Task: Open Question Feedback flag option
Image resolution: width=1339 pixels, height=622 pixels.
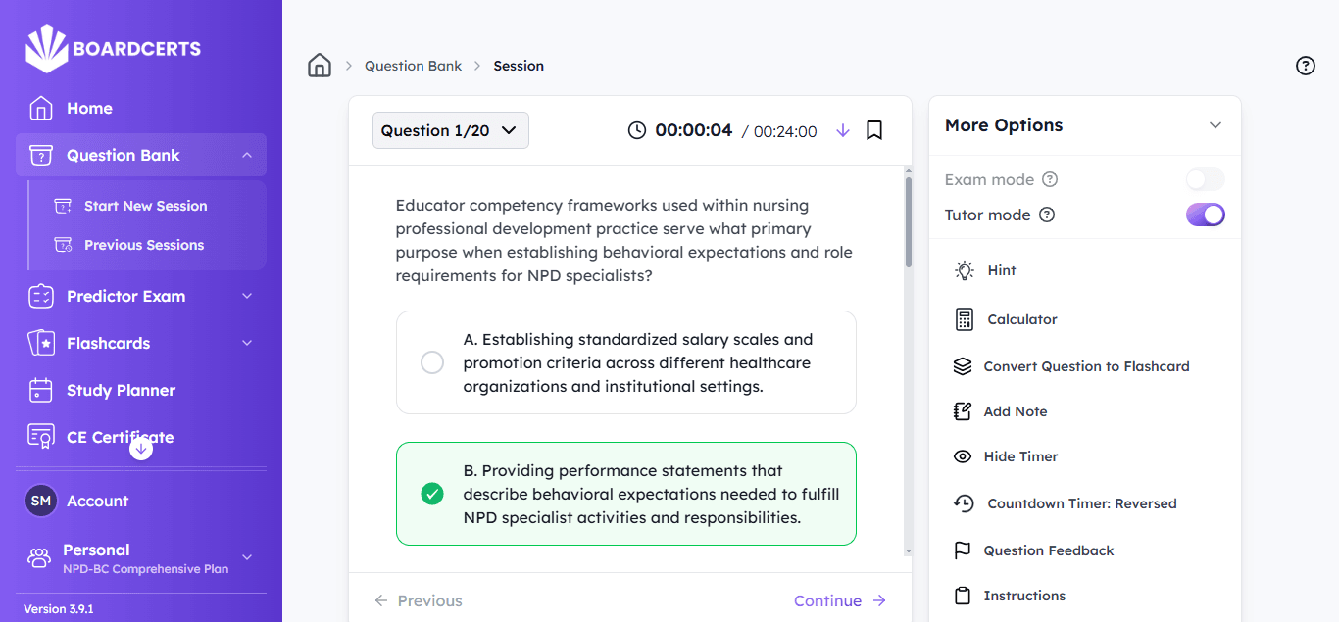Action: 1048,550
